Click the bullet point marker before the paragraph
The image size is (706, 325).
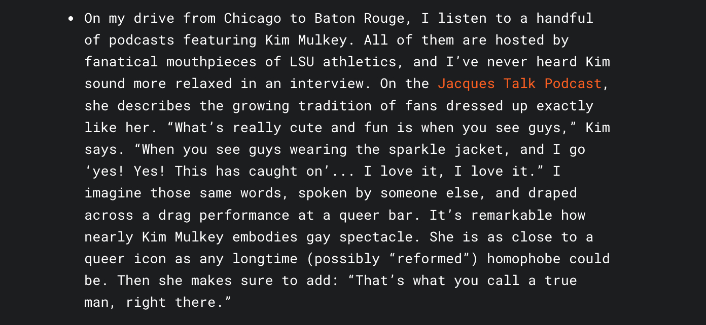tap(72, 19)
